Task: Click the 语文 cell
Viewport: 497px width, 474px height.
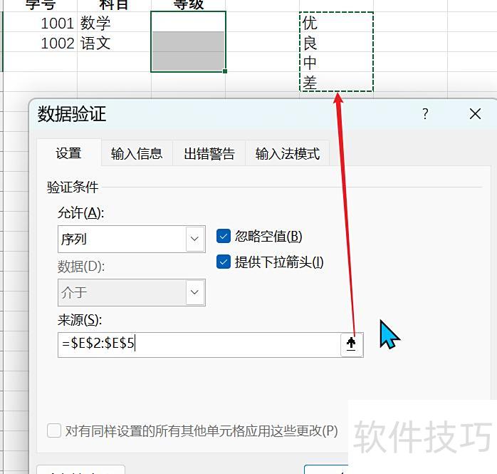Action: pos(114,42)
